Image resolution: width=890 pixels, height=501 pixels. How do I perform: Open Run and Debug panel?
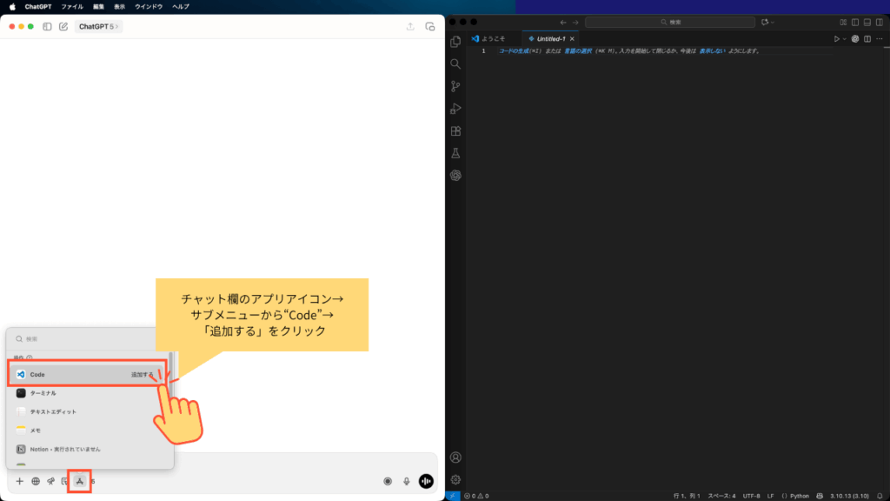pyautogui.click(x=455, y=109)
